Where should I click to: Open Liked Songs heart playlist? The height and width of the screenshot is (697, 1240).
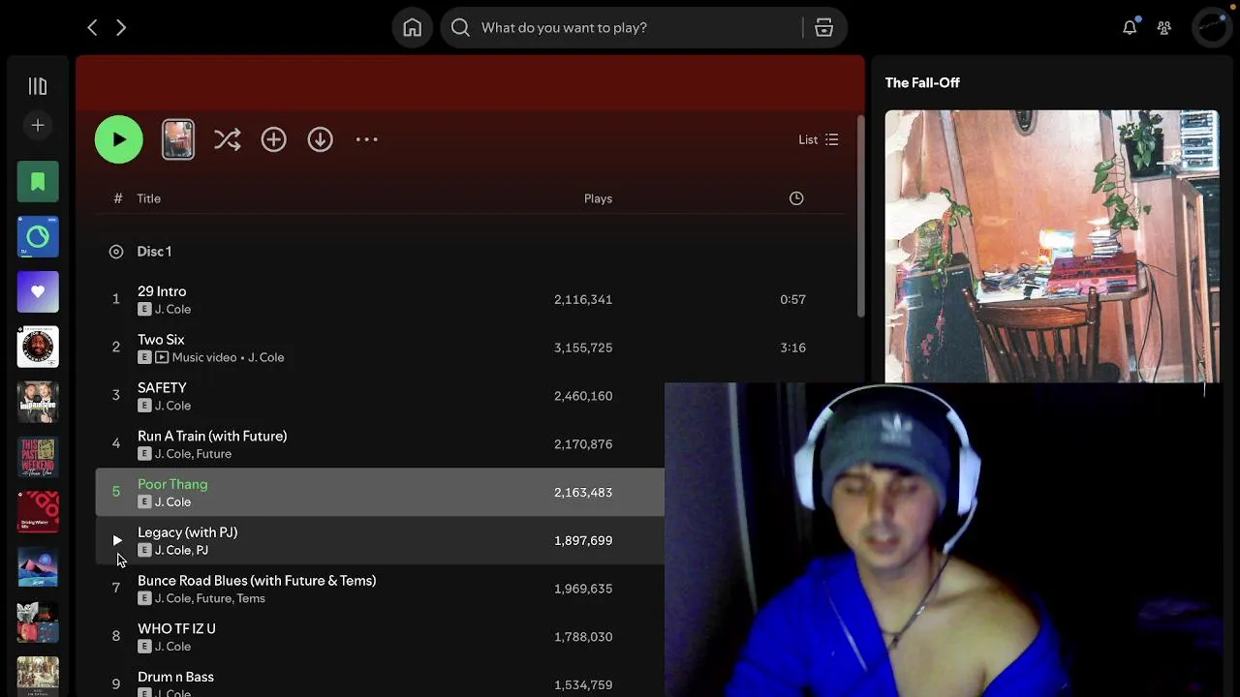(38, 291)
